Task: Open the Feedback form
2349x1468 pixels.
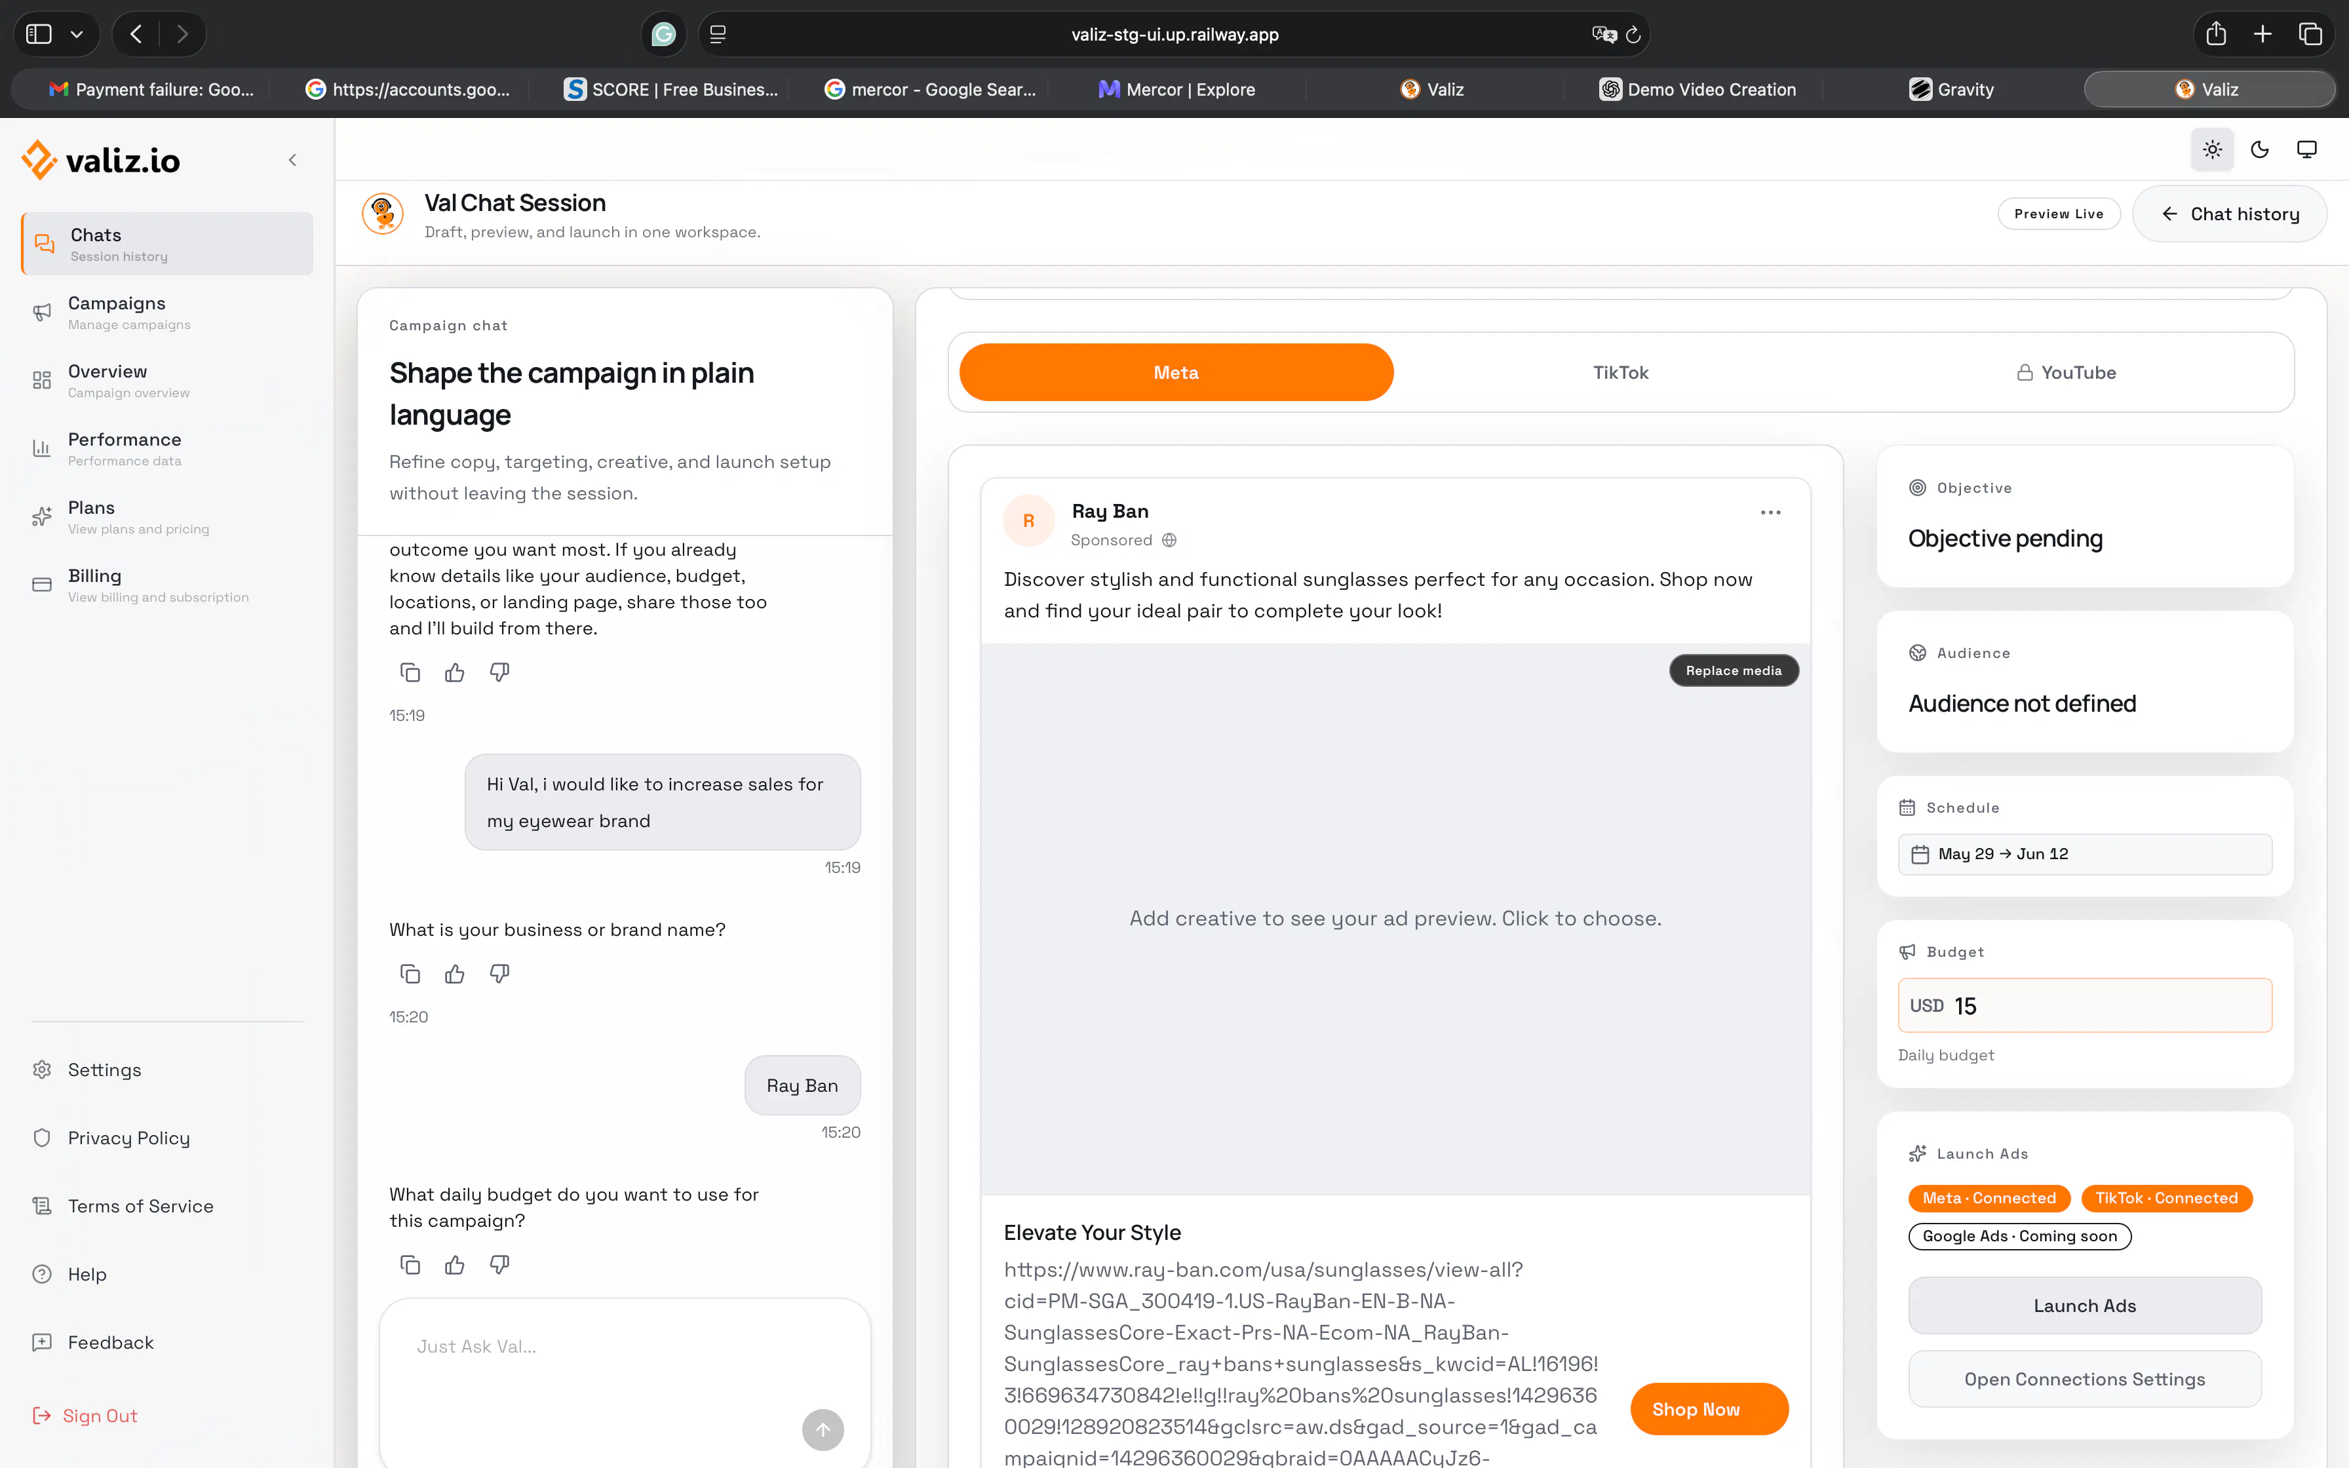Action: (x=167, y=1342)
